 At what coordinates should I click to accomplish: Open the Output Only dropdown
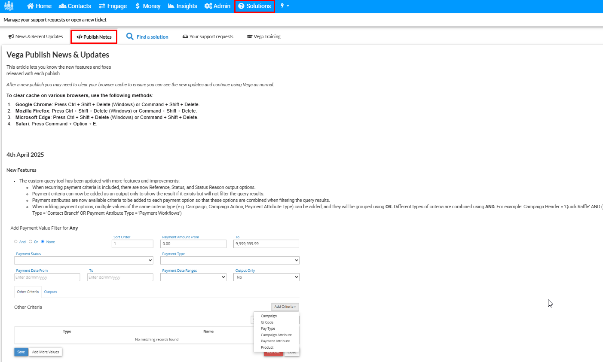[x=266, y=277]
